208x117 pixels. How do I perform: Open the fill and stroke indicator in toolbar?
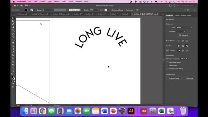click(x=13, y=78)
